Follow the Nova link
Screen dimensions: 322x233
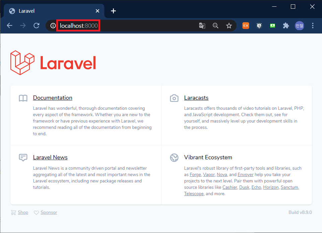coord(222,174)
